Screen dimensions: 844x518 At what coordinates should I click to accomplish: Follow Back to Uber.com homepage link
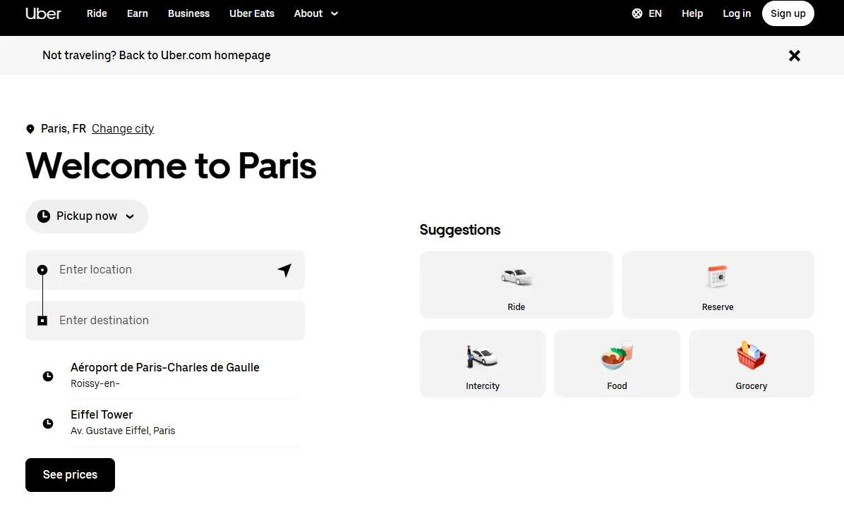pos(195,56)
